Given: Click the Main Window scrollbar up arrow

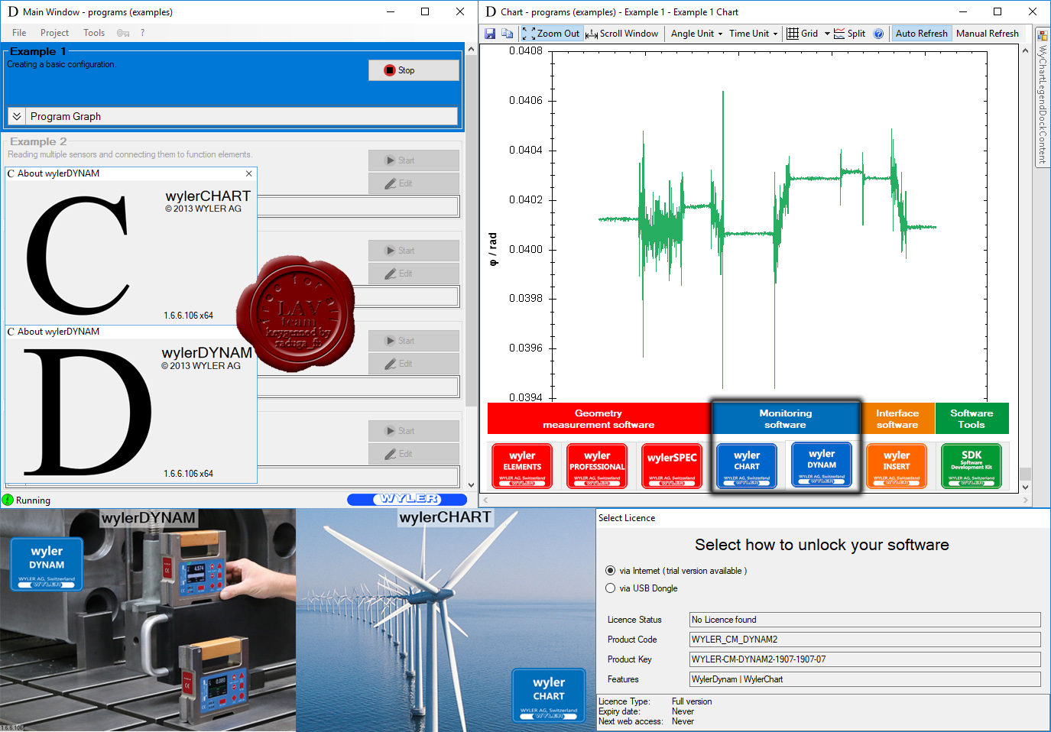Looking at the screenshot, I should coord(471,49).
